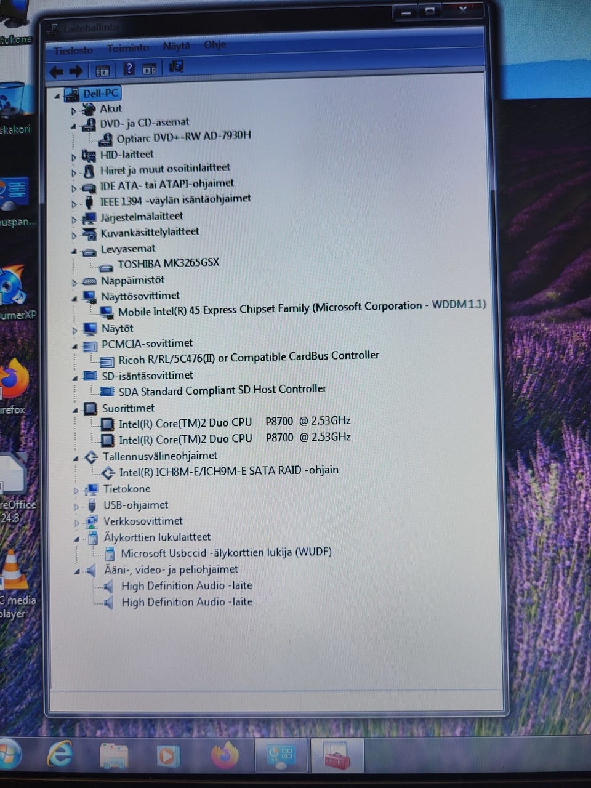Click the scan for hardware changes icon
This screenshot has height=788, width=591.
(176, 66)
